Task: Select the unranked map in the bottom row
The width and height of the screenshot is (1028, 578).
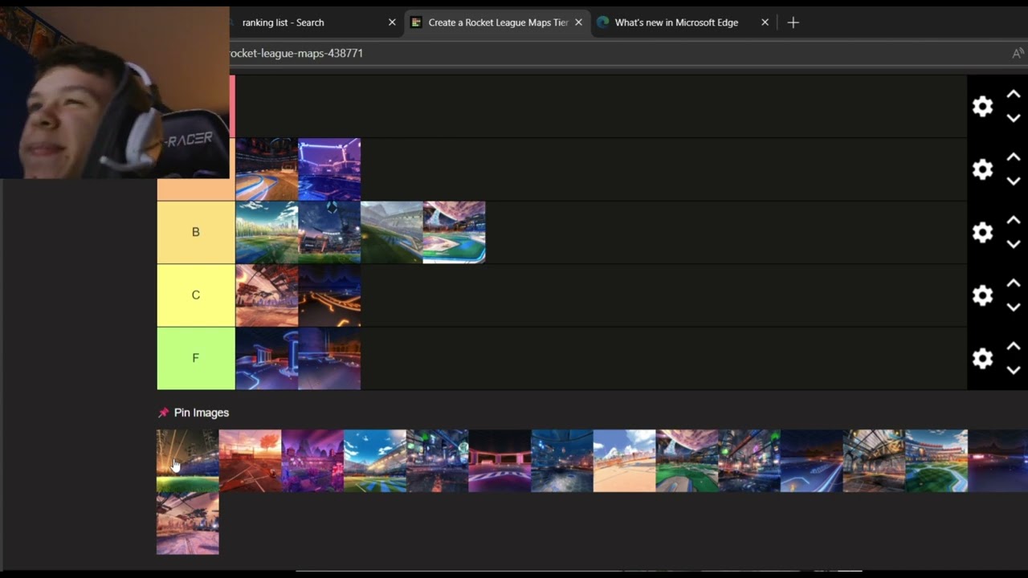Action: point(188,523)
